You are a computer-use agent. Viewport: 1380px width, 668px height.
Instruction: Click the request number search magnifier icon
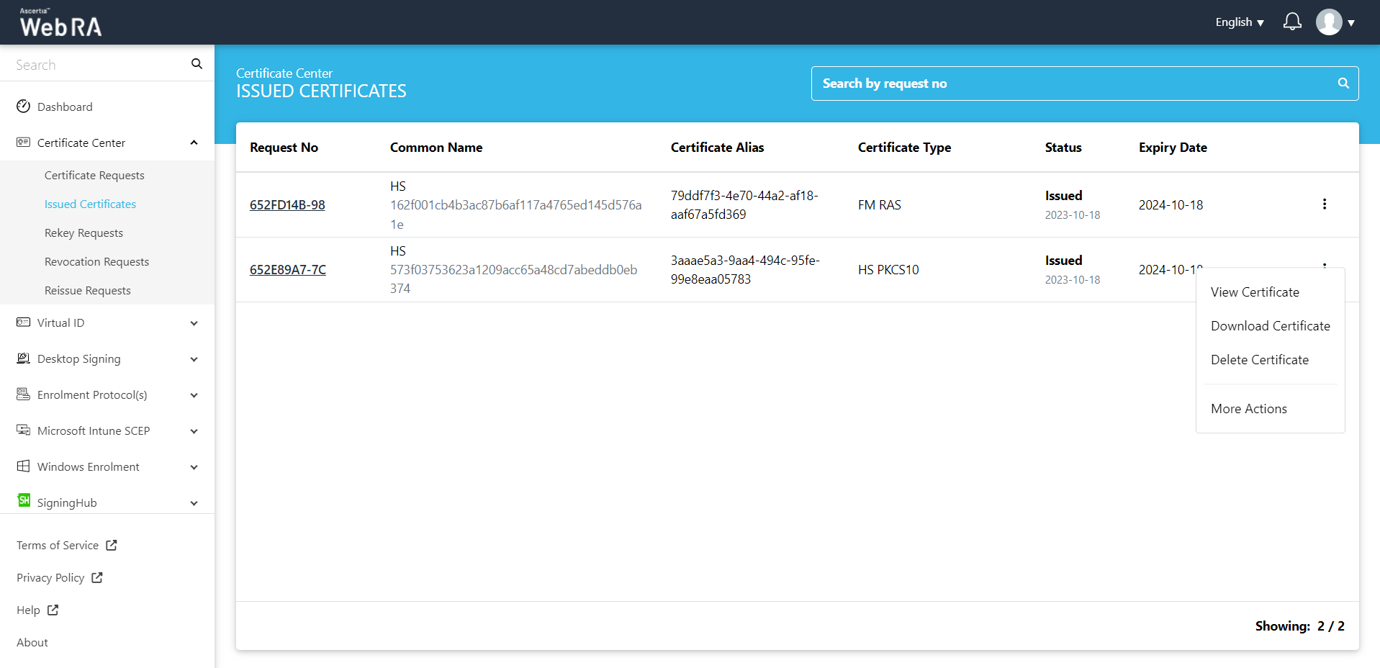tap(1343, 83)
